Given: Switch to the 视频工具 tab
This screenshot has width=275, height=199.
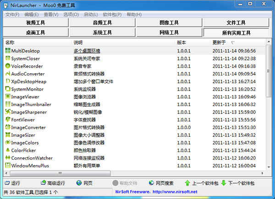Looking at the screenshot, I should click(36, 22).
